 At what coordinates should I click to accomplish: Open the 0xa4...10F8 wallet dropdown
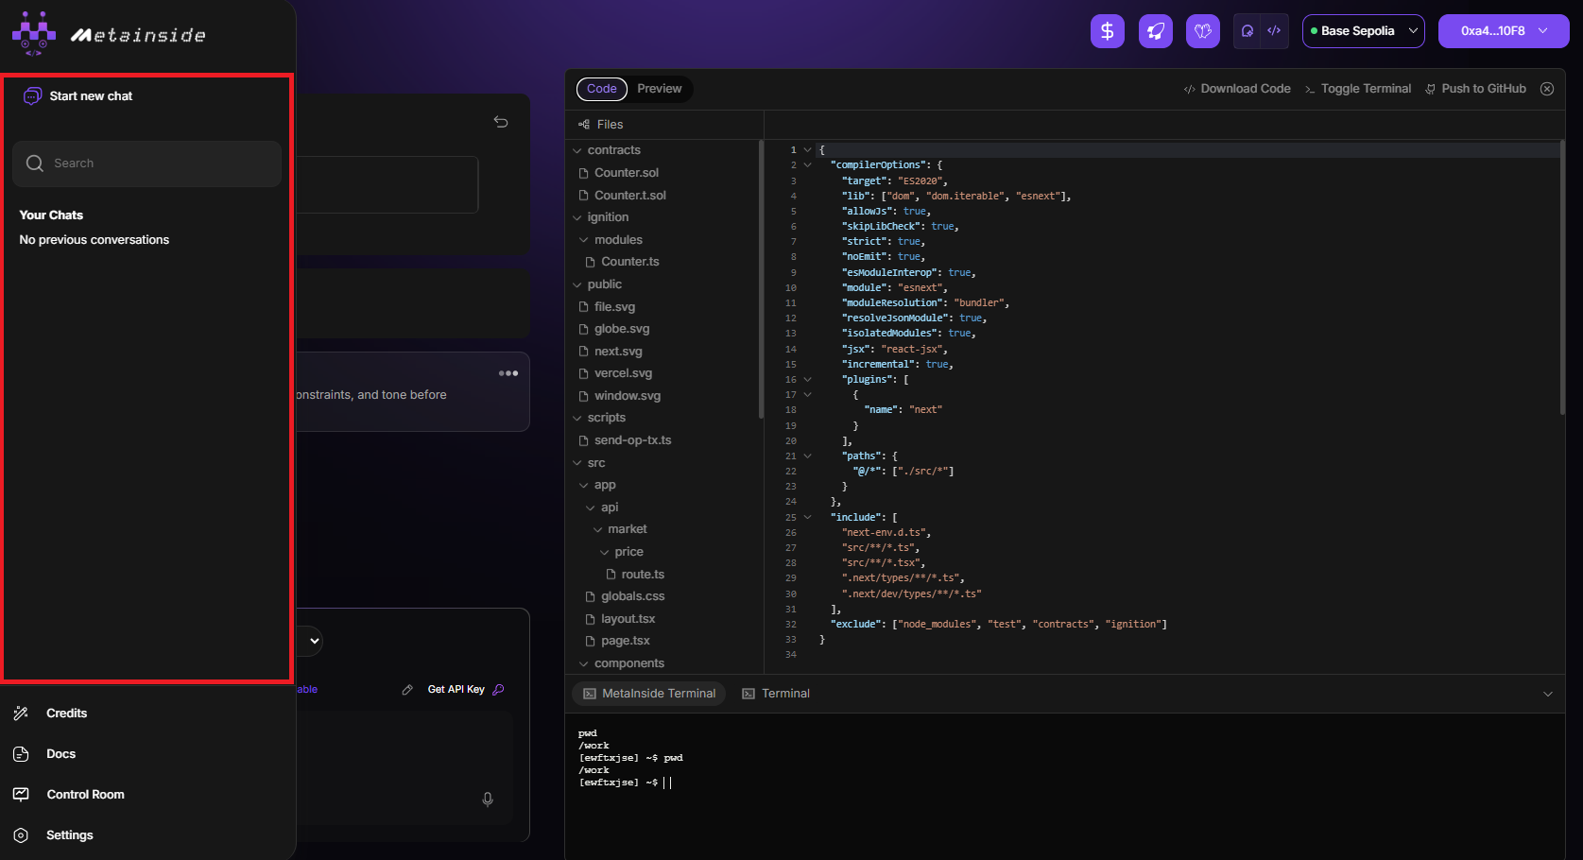pyautogui.click(x=1503, y=31)
